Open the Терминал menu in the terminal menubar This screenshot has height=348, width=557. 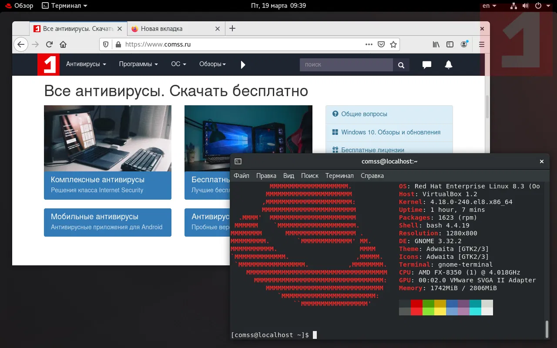339,176
